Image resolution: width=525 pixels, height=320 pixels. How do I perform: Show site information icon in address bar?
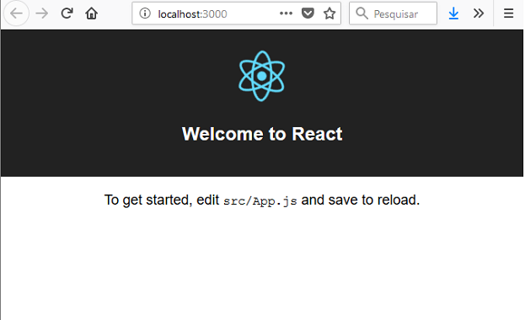point(145,13)
